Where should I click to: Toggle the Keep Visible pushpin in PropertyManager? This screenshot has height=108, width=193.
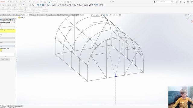[3, 25]
